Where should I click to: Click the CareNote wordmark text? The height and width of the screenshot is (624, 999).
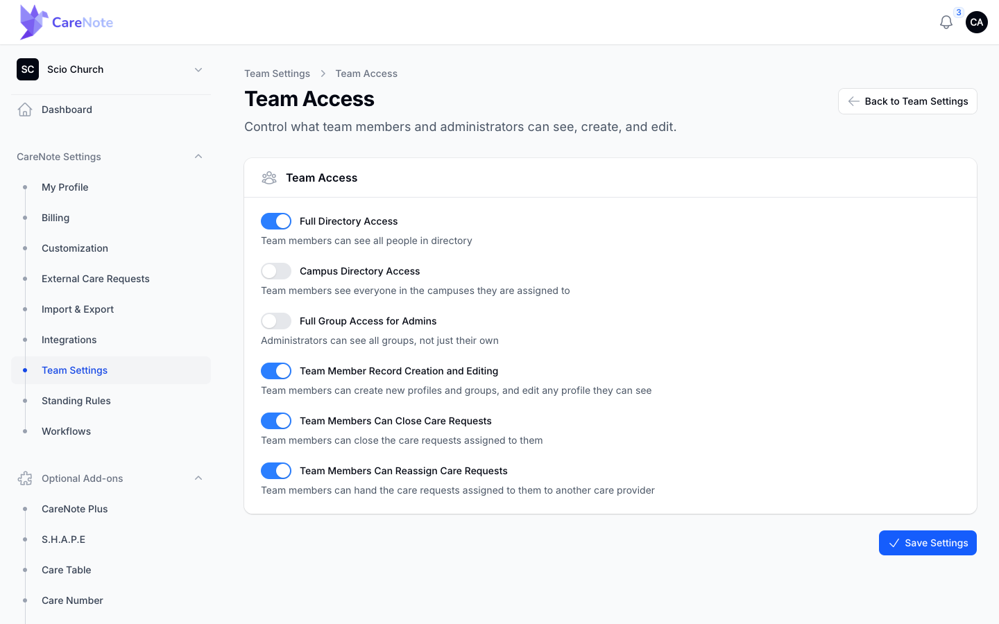(x=83, y=22)
